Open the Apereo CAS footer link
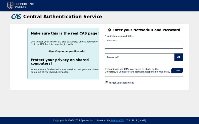This screenshot has height=124, width=199. 117,120
